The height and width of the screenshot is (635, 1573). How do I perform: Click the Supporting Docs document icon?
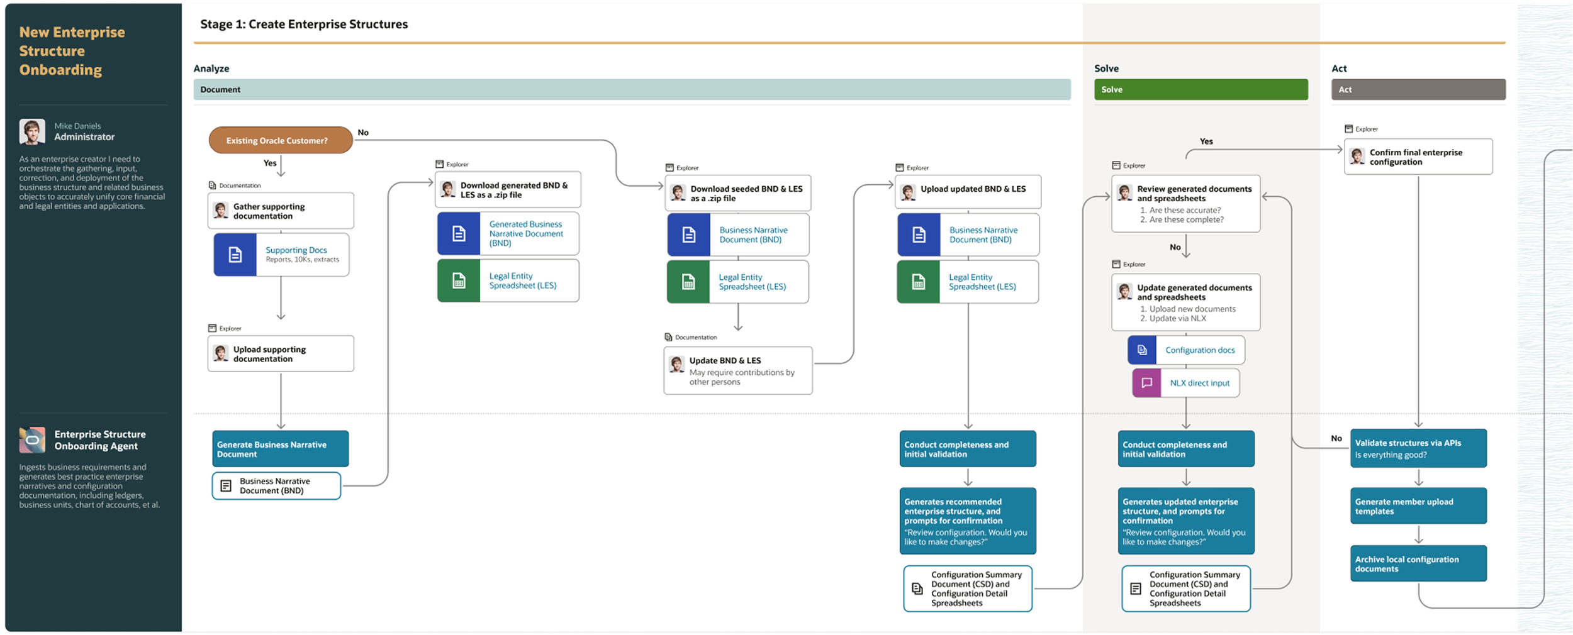[235, 255]
